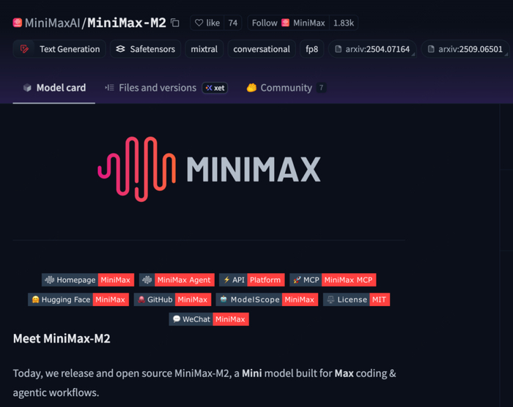Select the fp8 tag

[x=311, y=49]
